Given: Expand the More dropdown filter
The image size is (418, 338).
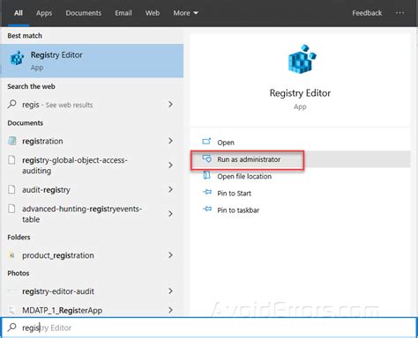Looking at the screenshot, I should click(185, 13).
